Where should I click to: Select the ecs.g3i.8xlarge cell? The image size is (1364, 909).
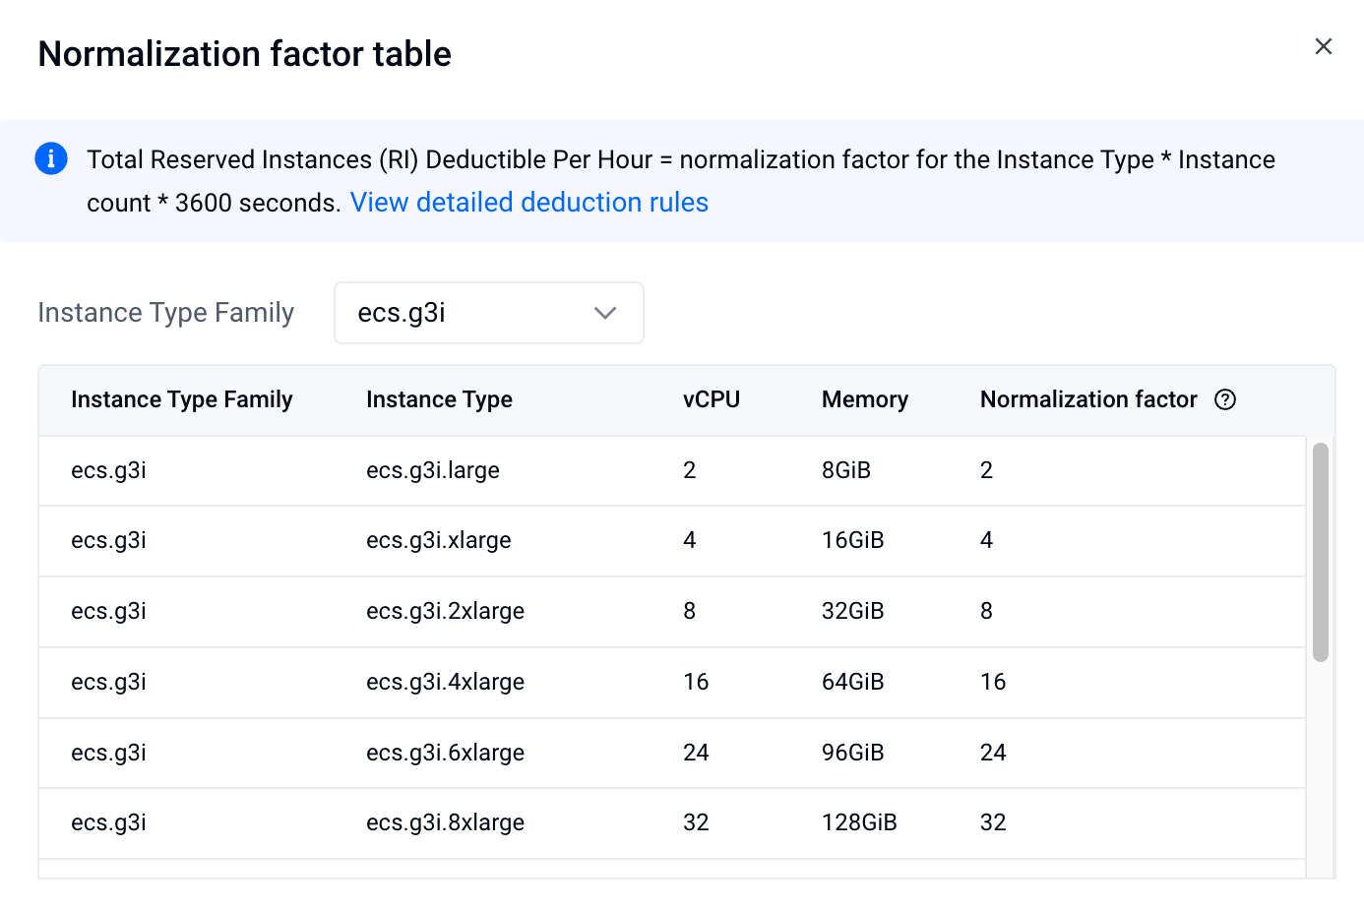tap(445, 822)
